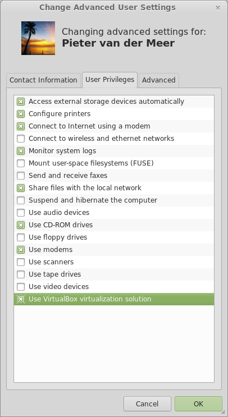Switch to the Contact Information tab

tap(43, 80)
